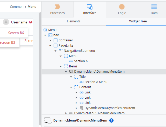166x127 pixels.
Task: Click the nav HTML element icon
Action: click(x=50, y=35)
